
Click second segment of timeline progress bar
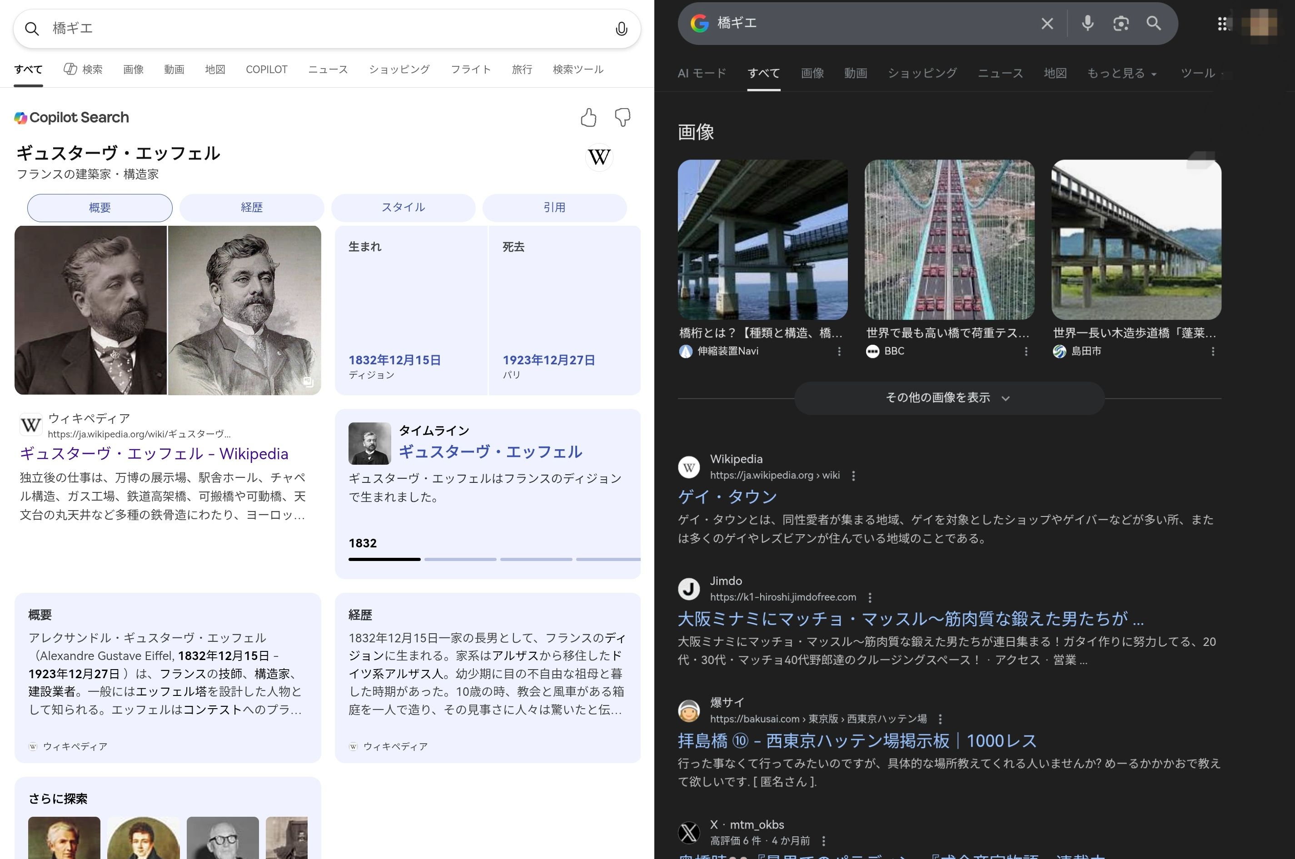pyautogui.click(x=460, y=559)
